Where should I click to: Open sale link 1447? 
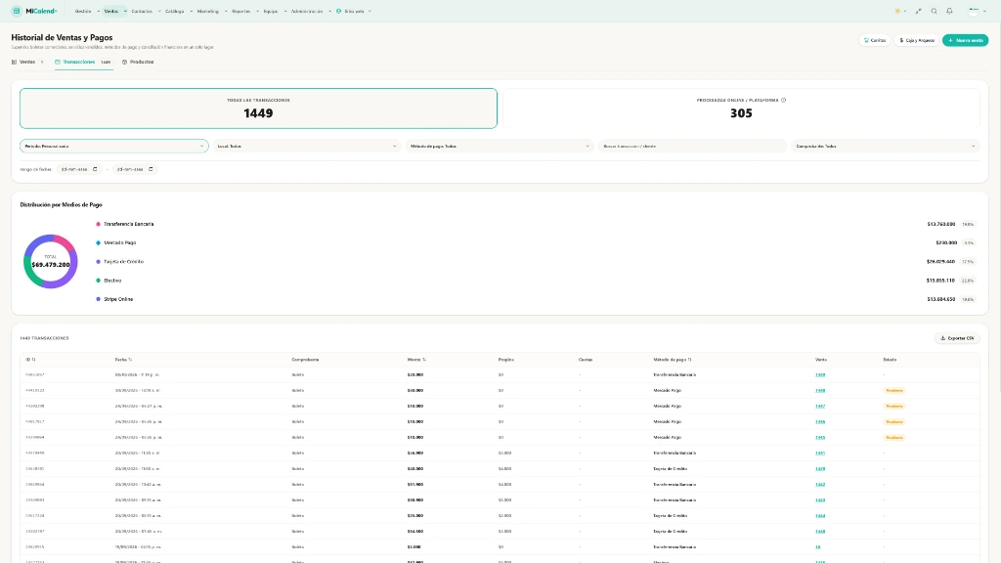pos(820,406)
